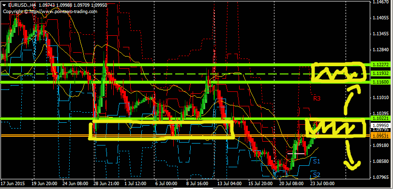Select the 1.10221 green level price tag
The image size is (393, 189).
[381, 118]
